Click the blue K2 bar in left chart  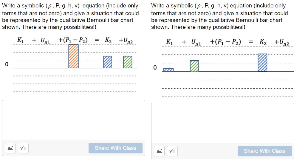point(108,62)
